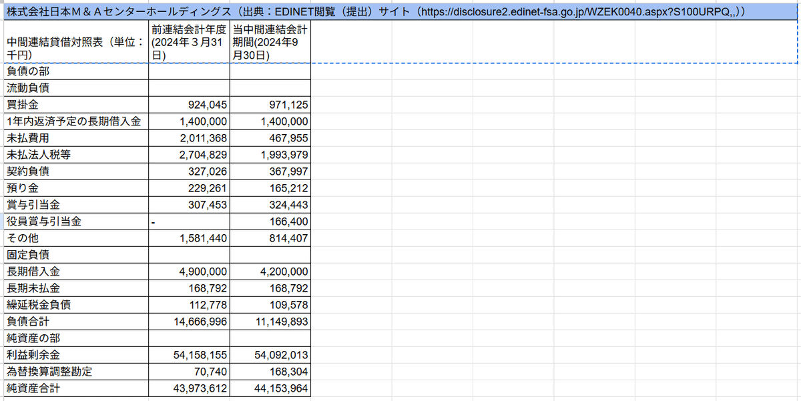Select the cell containing 168,304
The height and width of the screenshot is (401, 801).
point(270,372)
